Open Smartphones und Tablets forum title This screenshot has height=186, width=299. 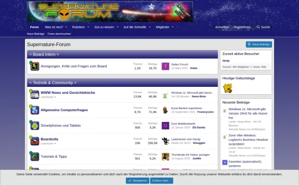click(61, 125)
